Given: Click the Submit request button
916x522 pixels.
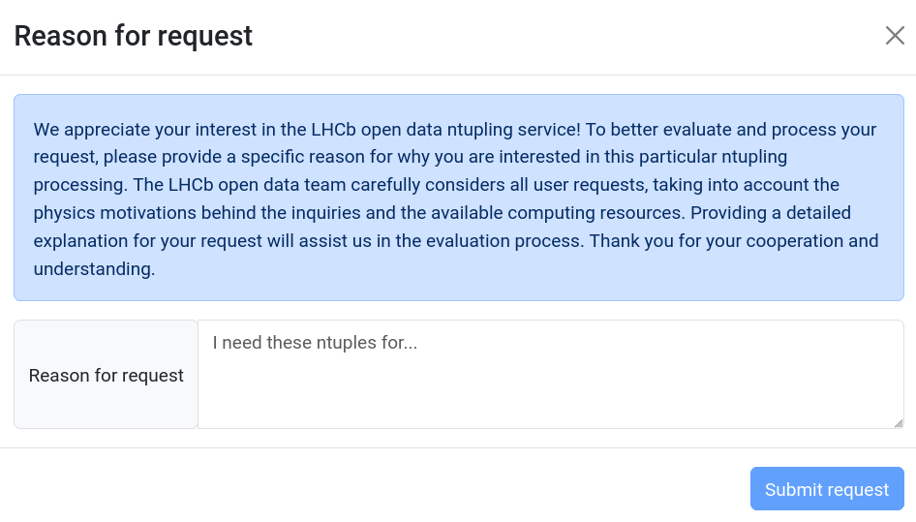Looking at the screenshot, I should 827,489.
